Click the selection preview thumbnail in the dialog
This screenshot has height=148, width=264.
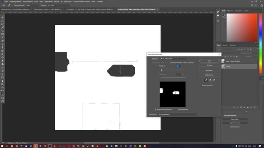[x=172, y=95]
